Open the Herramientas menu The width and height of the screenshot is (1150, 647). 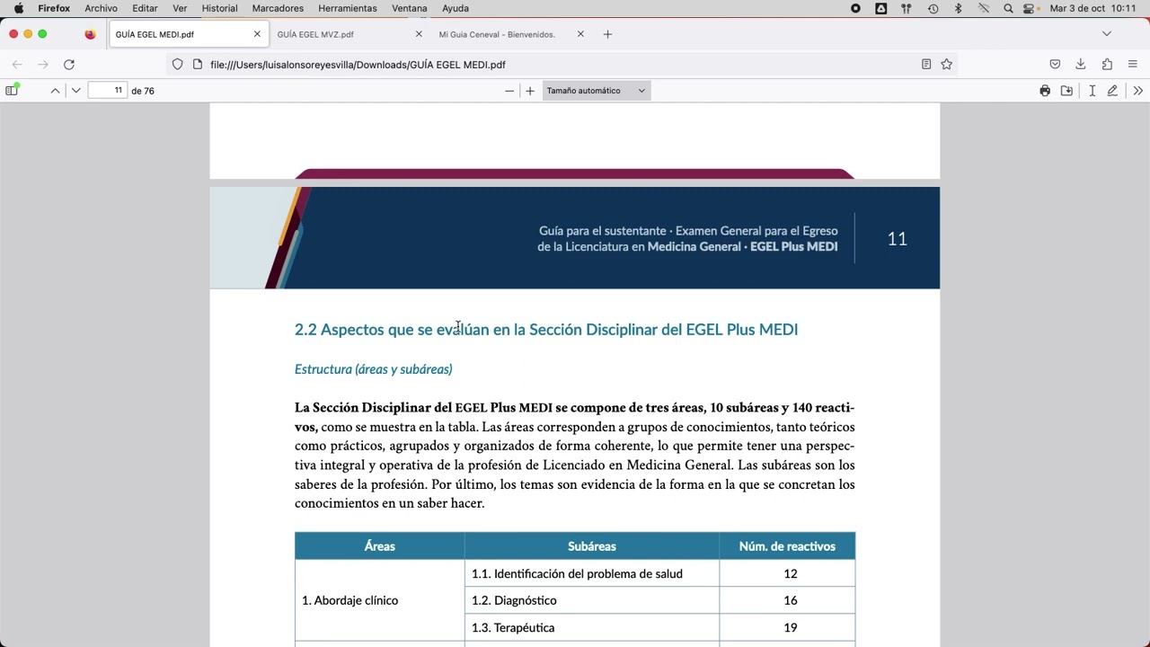pos(348,8)
